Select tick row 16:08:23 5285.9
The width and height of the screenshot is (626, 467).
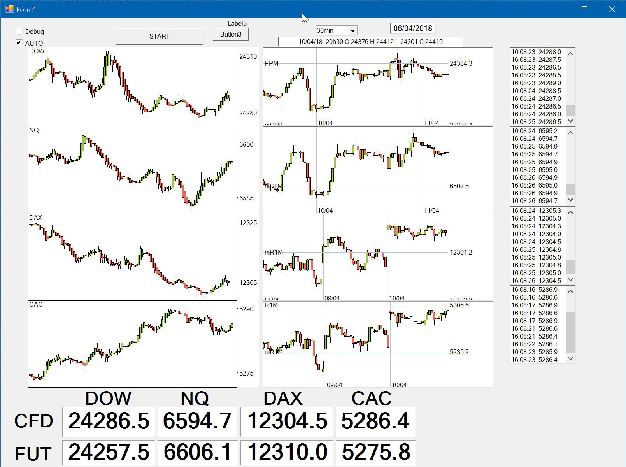(x=538, y=352)
